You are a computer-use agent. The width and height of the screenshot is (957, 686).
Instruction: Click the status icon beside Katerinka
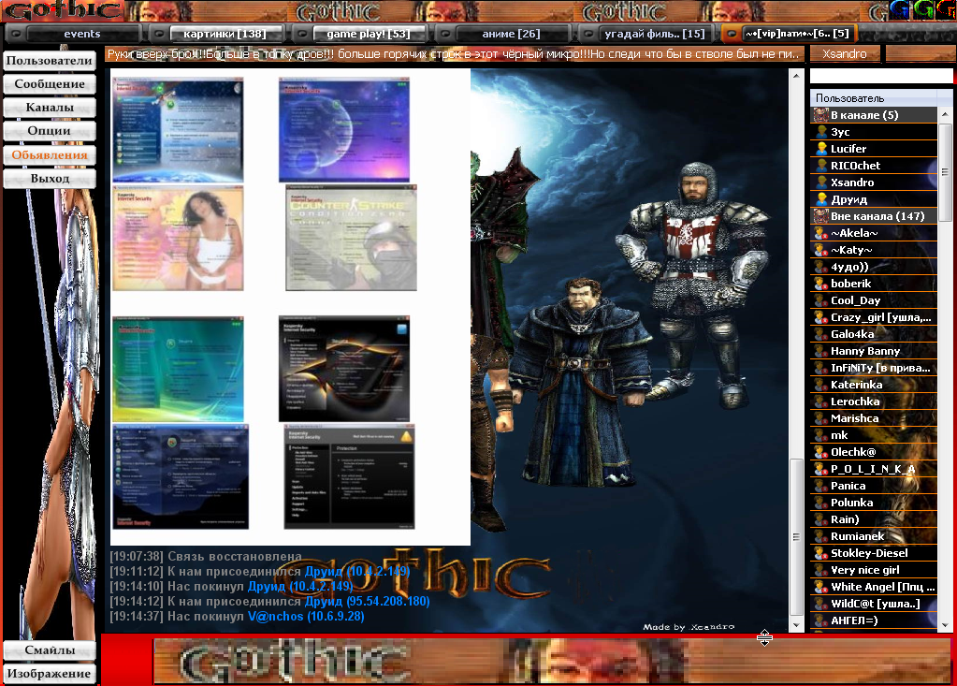[x=820, y=385]
